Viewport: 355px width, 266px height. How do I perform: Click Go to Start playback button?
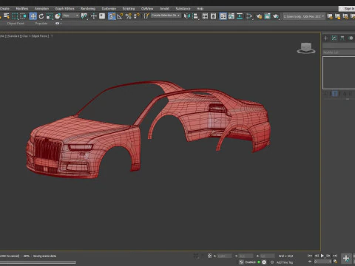(x=310, y=256)
